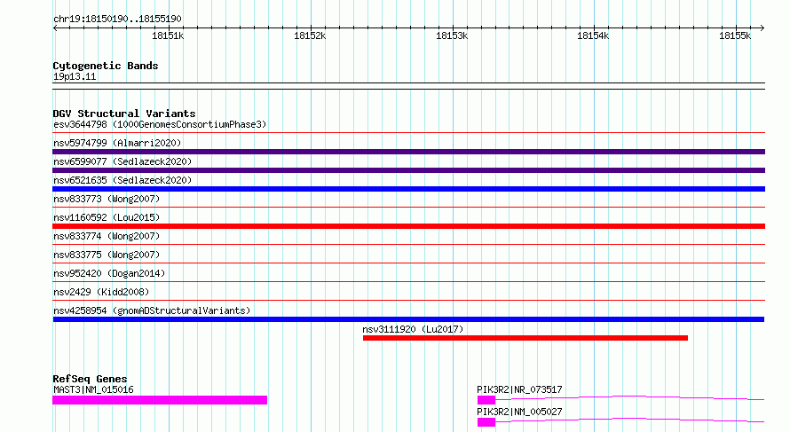
Task: Select the nsv2429 Kidd2008 variant label
Action: pyautogui.click(x=101, y=292)
